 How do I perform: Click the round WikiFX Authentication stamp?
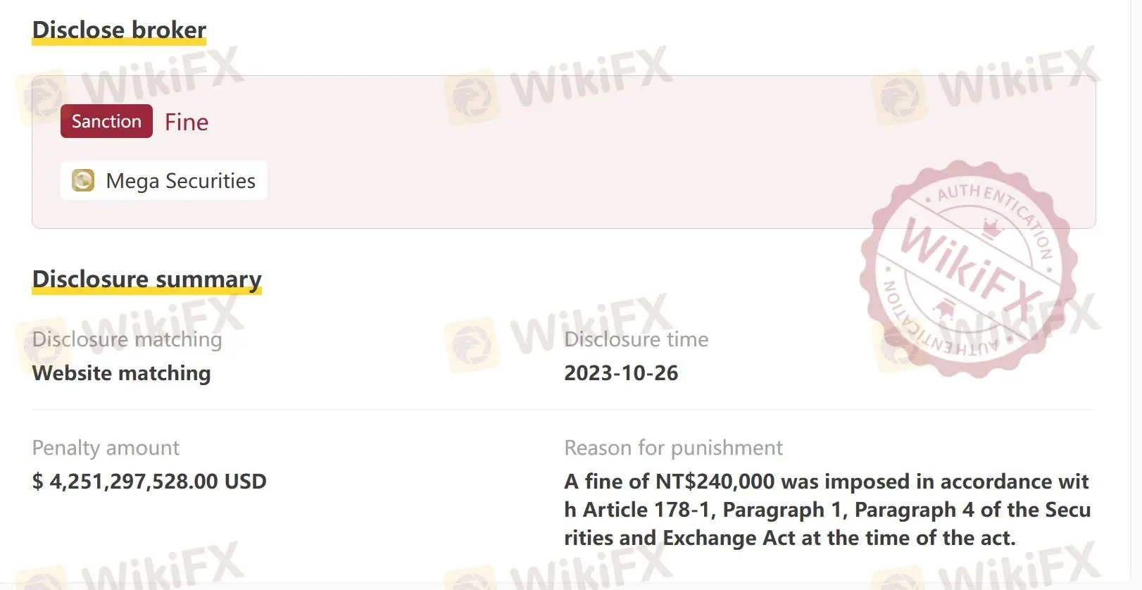tap(968, 268)
